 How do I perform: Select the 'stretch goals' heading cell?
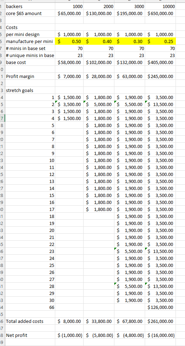click(30, 91)
